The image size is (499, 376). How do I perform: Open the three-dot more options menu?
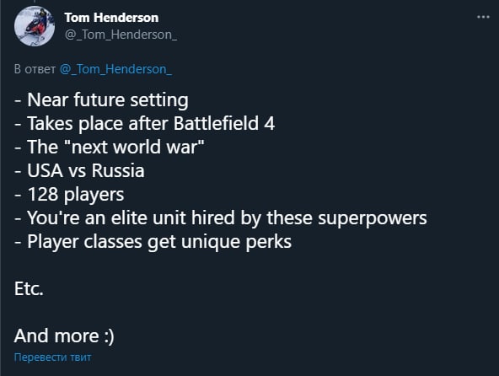click(483, 17)
